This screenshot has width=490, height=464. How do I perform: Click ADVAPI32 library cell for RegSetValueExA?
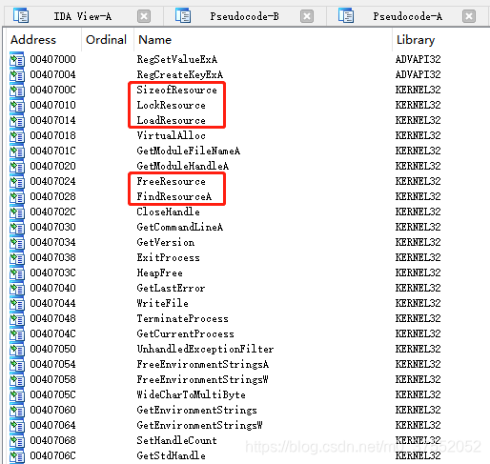click(419, 59)
